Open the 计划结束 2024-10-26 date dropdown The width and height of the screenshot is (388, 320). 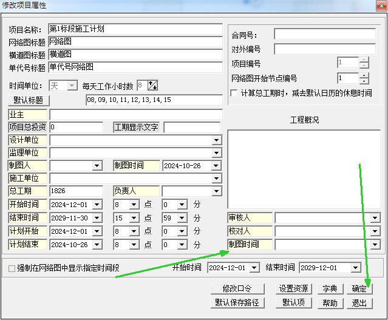(97, 245)
